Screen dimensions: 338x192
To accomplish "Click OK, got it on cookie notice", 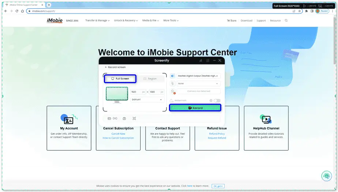I will (x=218, y=186).
